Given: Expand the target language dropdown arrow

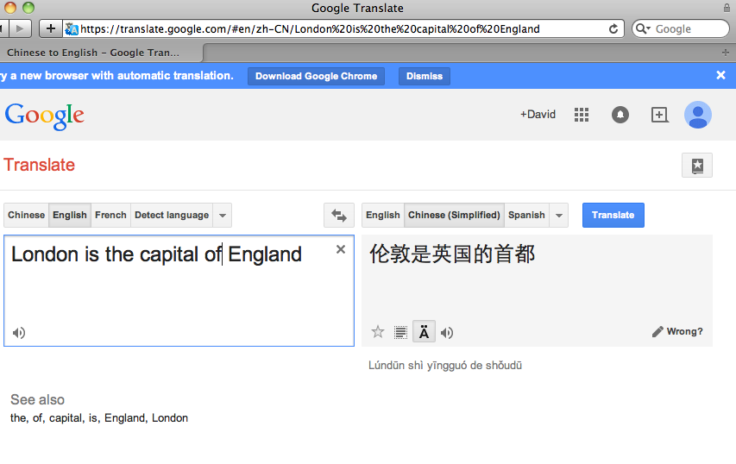Looking at the screenshot, I should [x=559, y=215].
